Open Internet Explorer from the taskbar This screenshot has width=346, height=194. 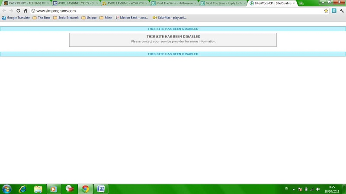[x=22, y=189]
